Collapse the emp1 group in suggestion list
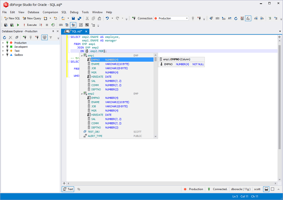 [x=81, y=56]
